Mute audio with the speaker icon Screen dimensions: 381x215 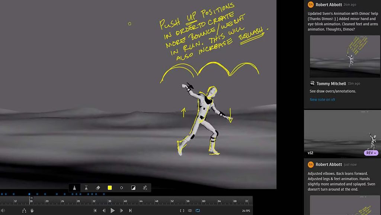tap(3, 211)
